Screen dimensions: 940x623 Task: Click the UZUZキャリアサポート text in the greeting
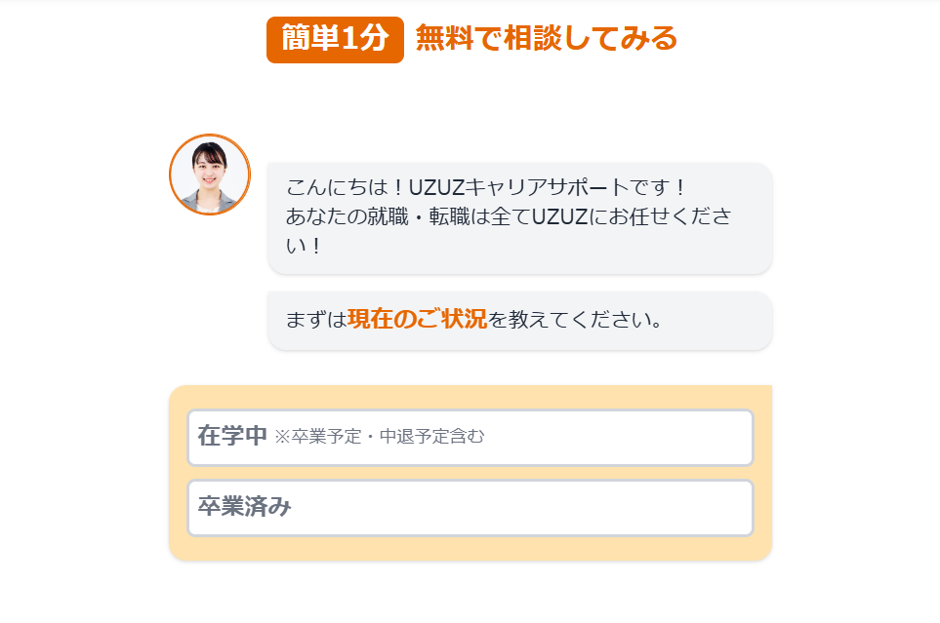[519, 187]
